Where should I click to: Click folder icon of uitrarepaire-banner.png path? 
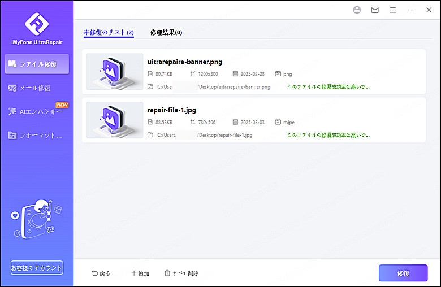(150, 86)
